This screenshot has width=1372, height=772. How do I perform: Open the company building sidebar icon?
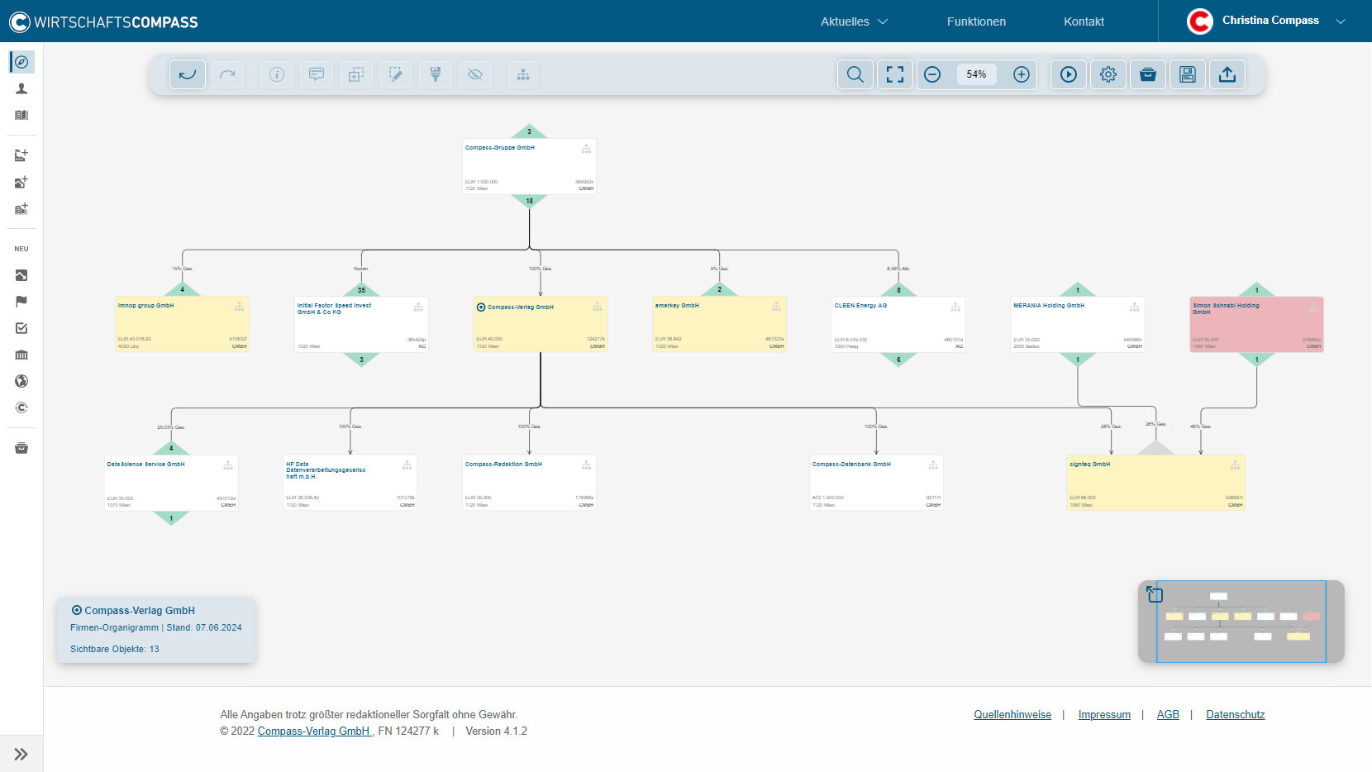click(21, 115)
